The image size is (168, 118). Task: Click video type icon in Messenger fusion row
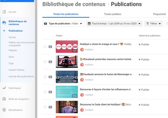(50, 77)
